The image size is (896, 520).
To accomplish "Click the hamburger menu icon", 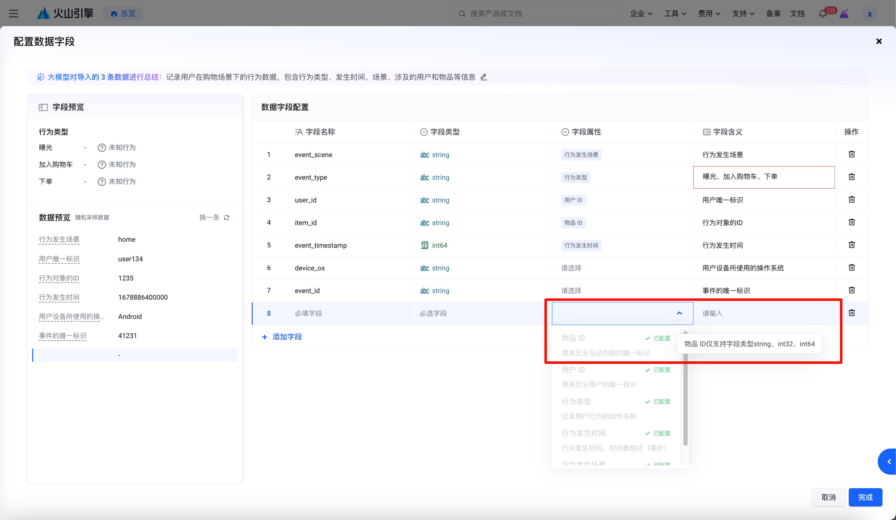I will [14, 14].
